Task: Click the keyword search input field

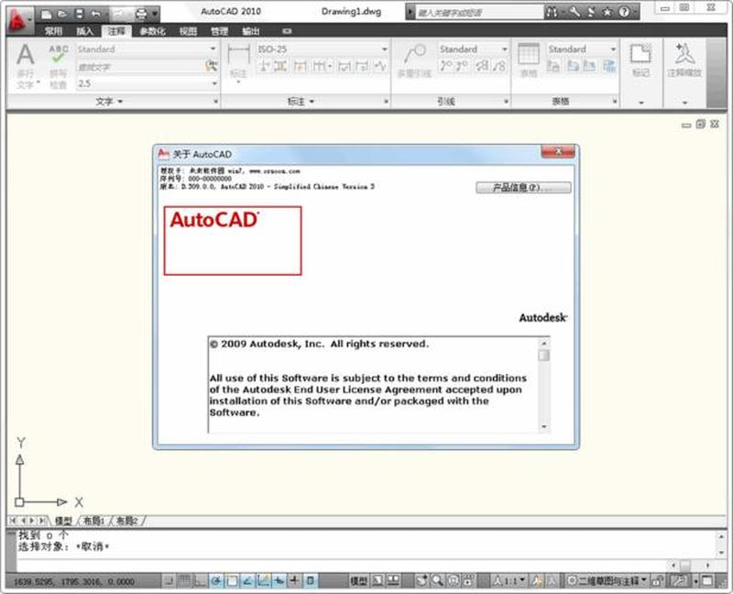Action: 479,13
